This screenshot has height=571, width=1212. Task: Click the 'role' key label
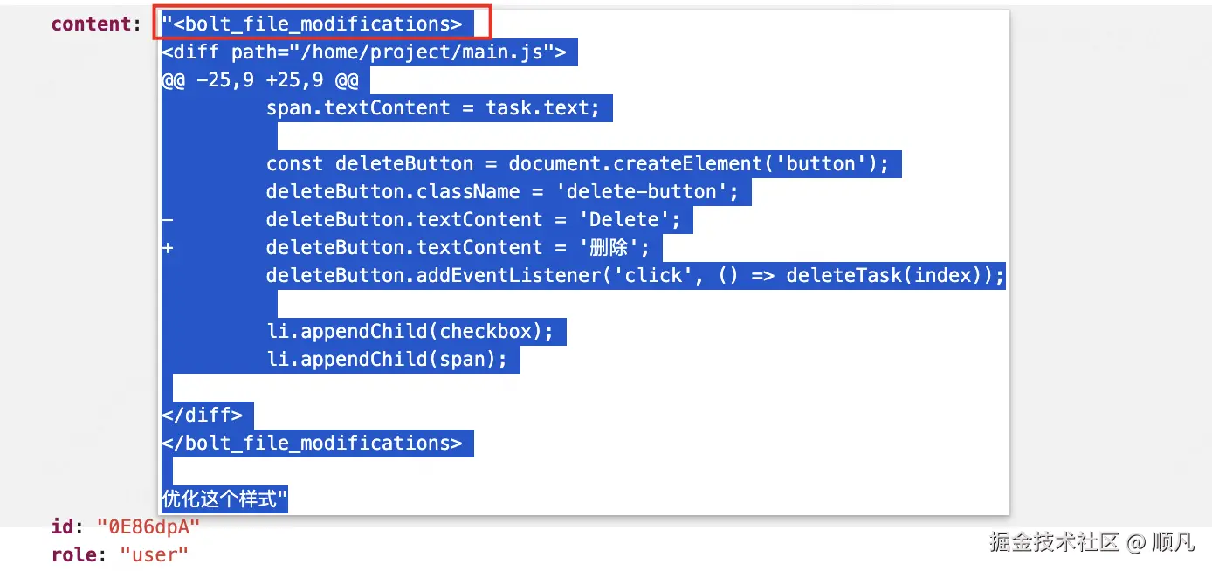tap(79, 554)
